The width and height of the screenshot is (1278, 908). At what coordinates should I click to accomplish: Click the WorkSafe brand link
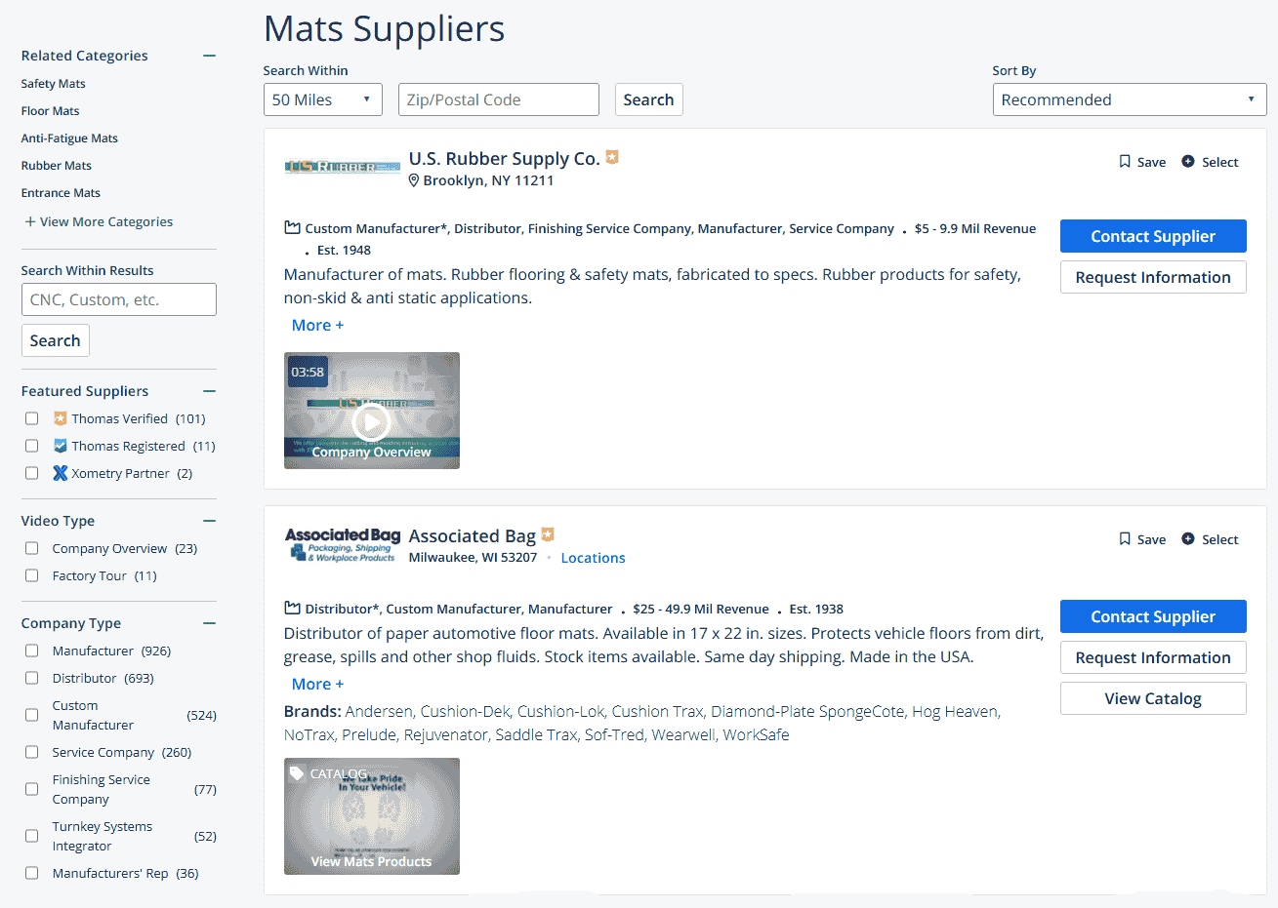pyautogui.click(x=756, y=734)
